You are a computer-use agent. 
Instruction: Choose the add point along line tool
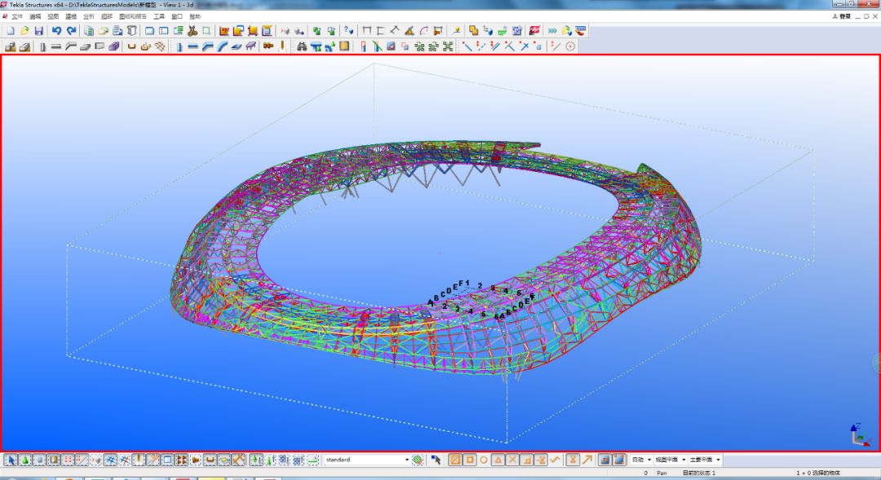tap(467, 46)
